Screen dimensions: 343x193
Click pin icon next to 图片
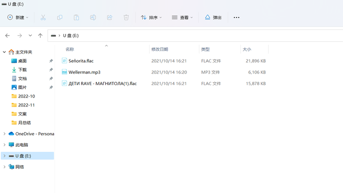[51, 87]
